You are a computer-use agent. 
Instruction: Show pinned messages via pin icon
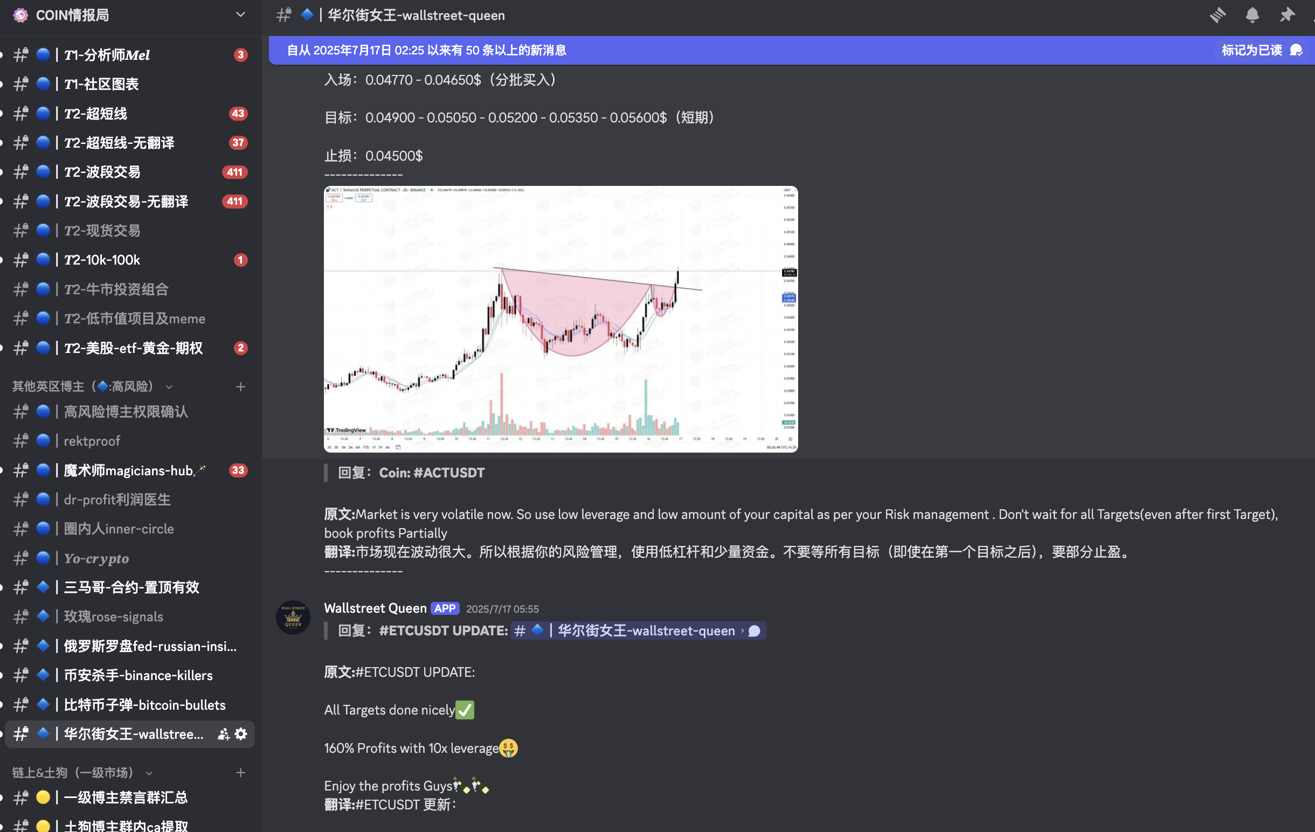point(1286,15)
